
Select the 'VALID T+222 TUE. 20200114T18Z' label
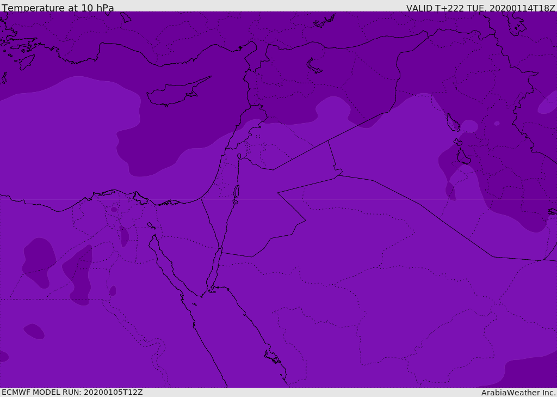click(x=481, y=8)
